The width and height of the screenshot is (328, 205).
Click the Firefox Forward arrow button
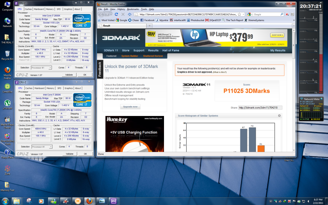107,14
